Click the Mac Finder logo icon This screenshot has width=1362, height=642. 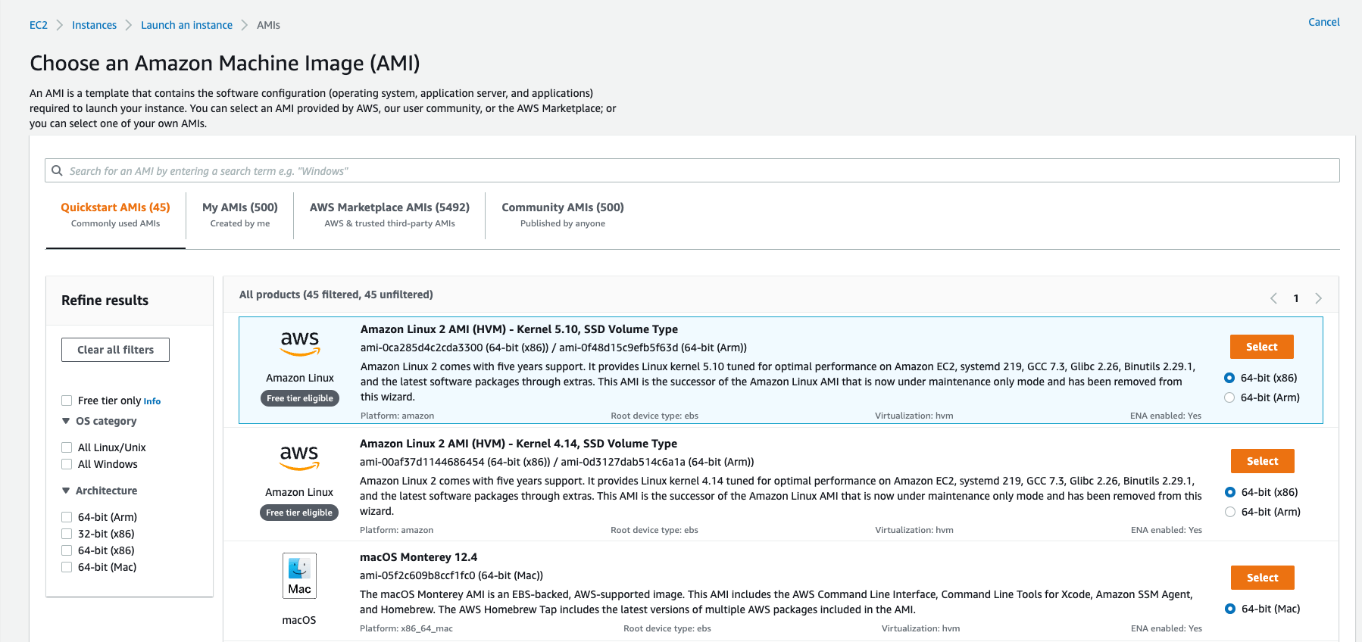299,576
